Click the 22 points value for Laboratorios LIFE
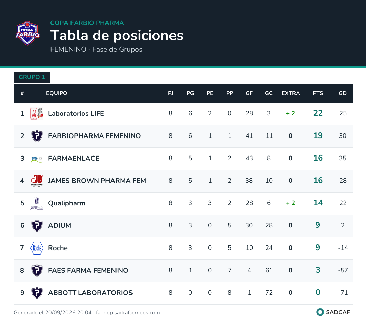 (318, 113)
